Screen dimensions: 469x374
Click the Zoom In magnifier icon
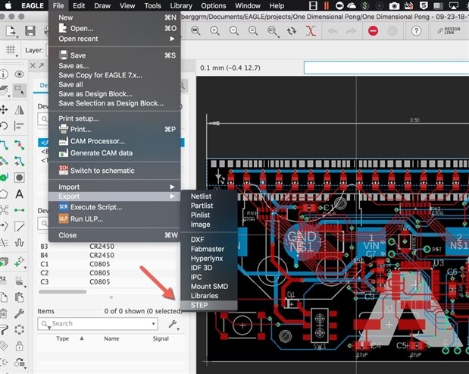point(214,30)
